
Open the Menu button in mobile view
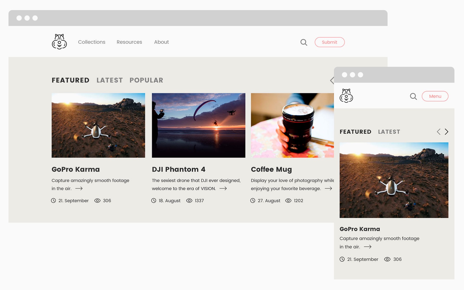[x=435, y=96]
